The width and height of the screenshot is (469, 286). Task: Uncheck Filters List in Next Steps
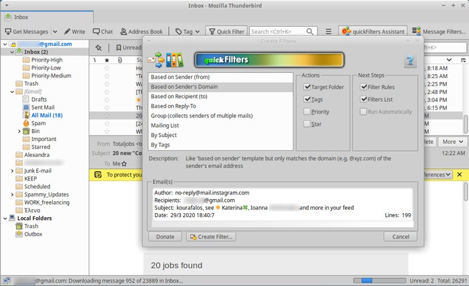pyautogui.click(x=363, y=99)
